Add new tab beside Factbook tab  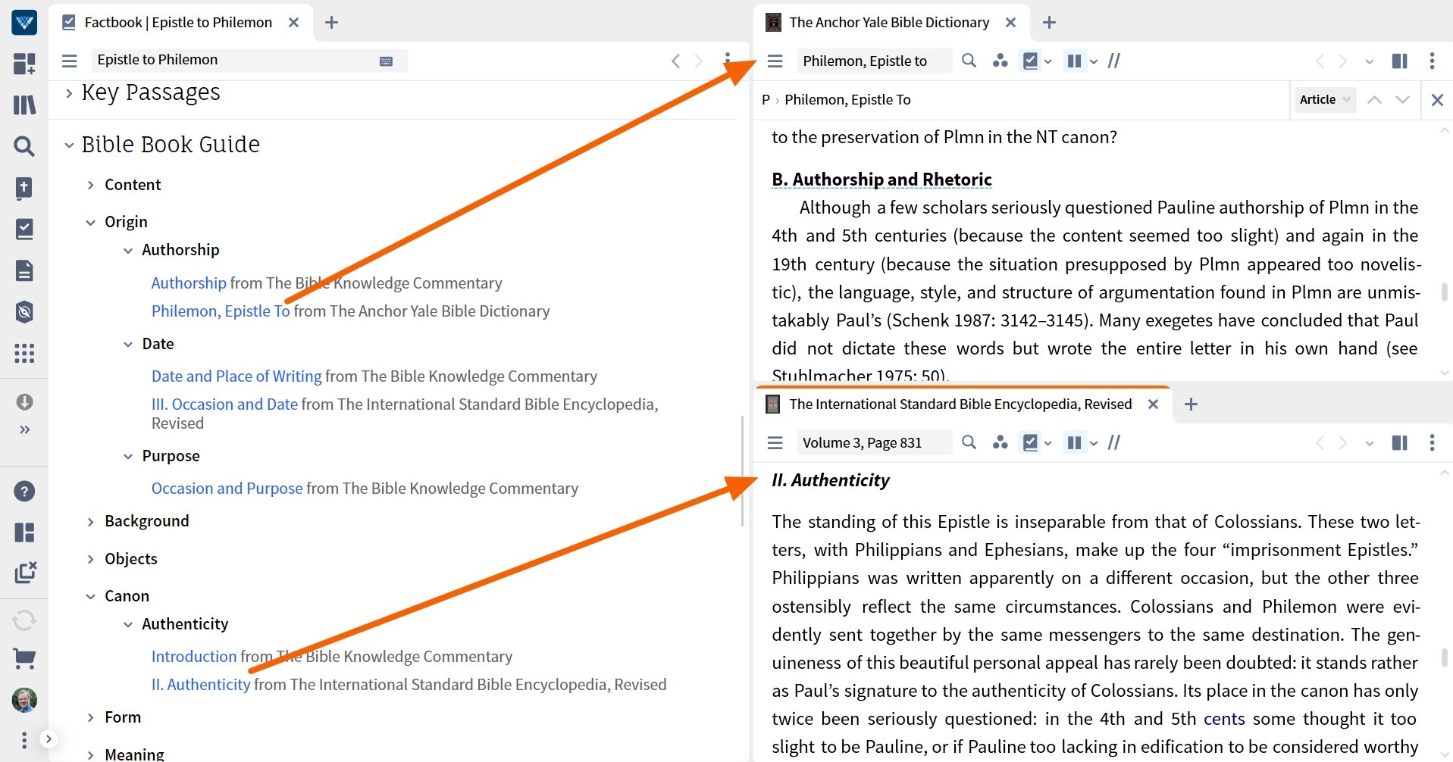click(331, 23)
